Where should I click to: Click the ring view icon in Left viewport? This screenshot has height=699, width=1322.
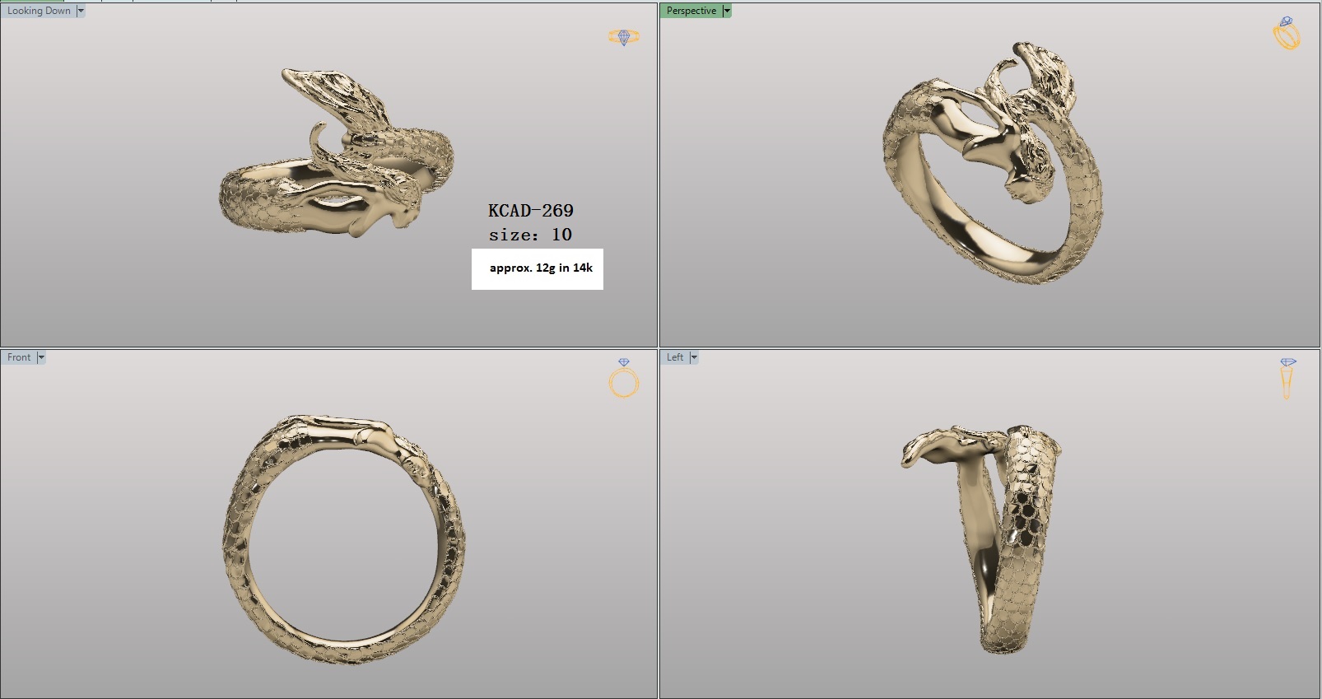coord(1287,378)
